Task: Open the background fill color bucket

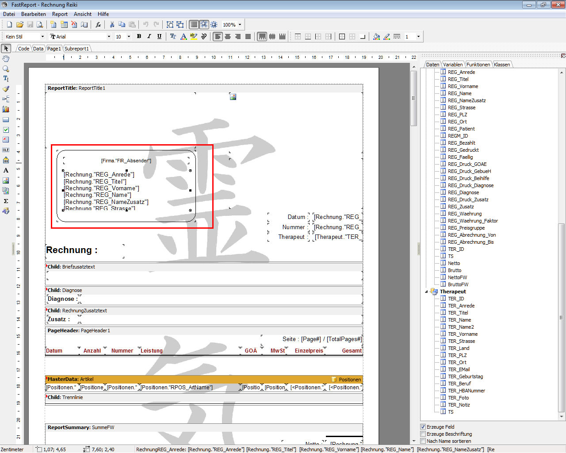Action: (376, 37)
